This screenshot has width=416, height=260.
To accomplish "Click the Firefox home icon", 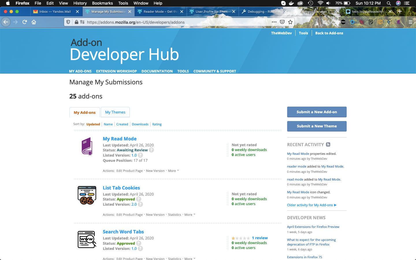I will click(x=34, y=22).
